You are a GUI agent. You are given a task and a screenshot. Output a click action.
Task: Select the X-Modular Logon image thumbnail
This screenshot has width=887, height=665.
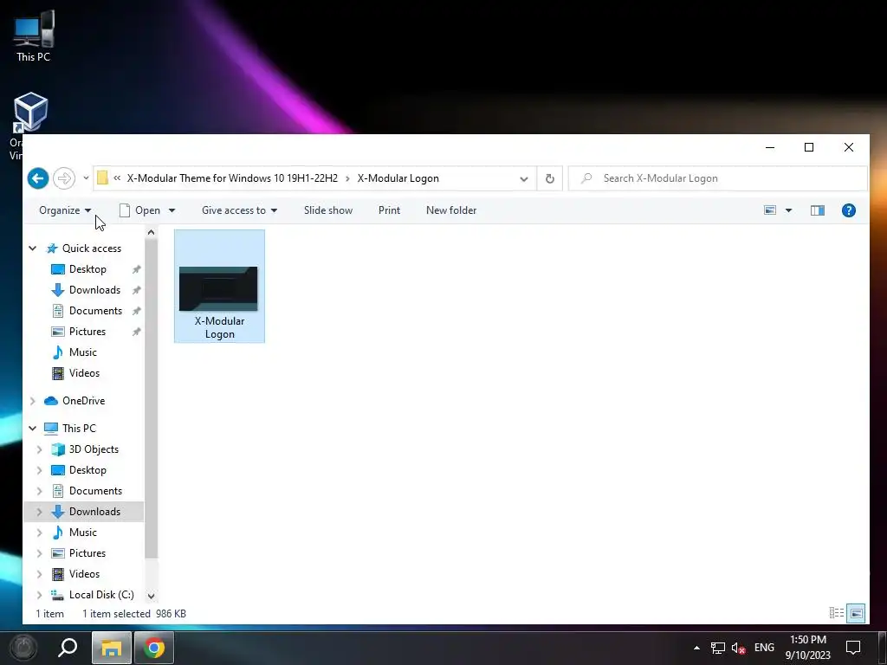tap(219, 286)
